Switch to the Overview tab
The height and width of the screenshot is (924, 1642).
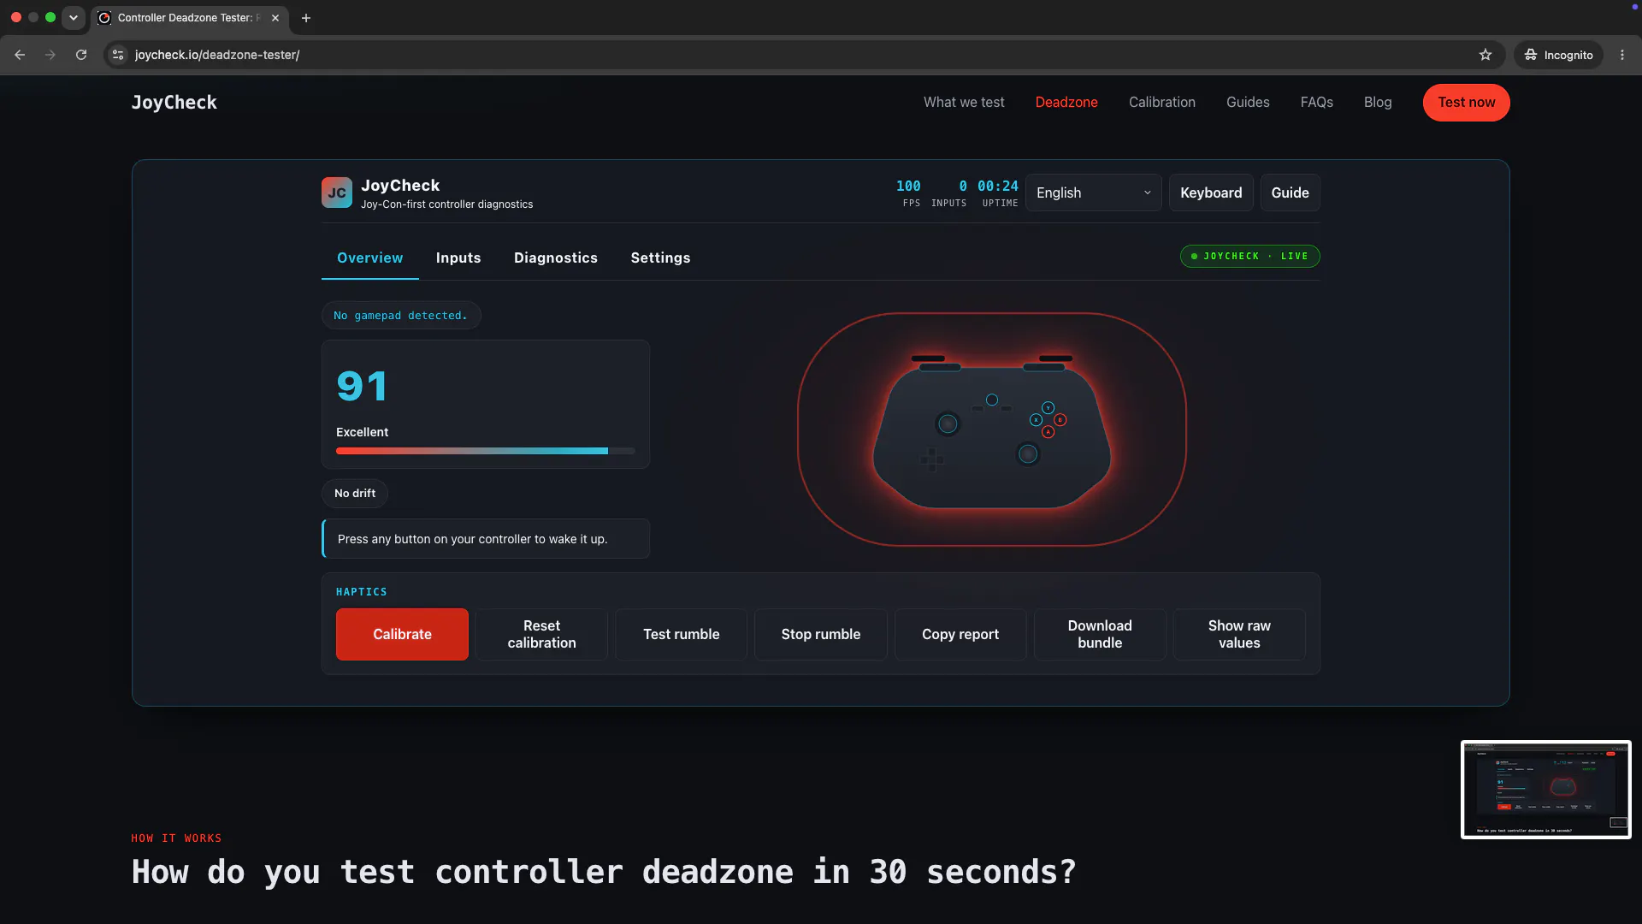(369, 258)
